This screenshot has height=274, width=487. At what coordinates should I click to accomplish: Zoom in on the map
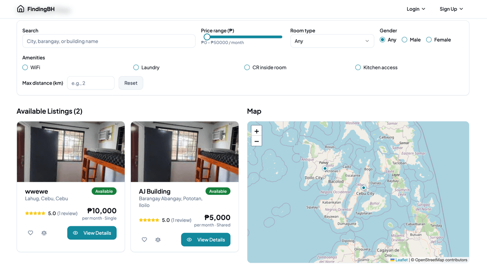(257, 131)
